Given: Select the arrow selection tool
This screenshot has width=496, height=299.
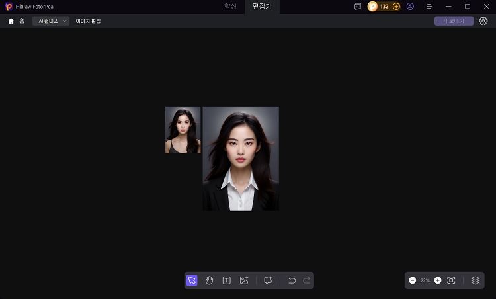Looking at the screenshot, I should coord(192,280).
